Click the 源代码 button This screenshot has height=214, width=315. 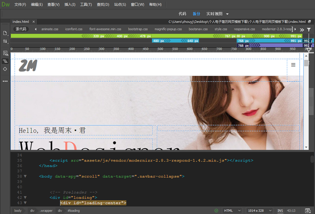coord(21,29)
